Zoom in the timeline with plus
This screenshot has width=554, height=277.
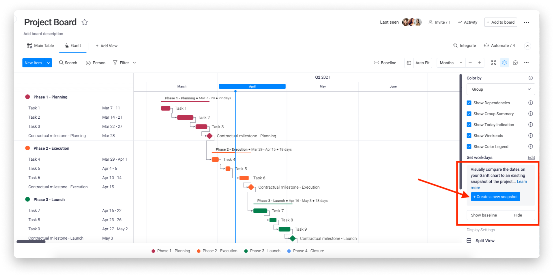tap(479, 63)
